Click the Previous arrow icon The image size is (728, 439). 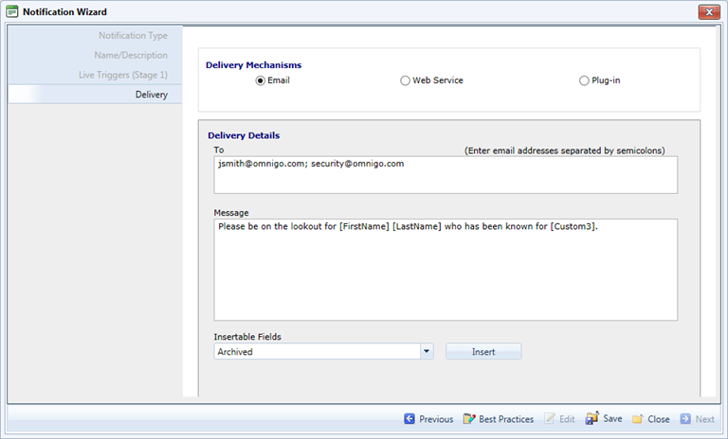[x=409, y=419]
